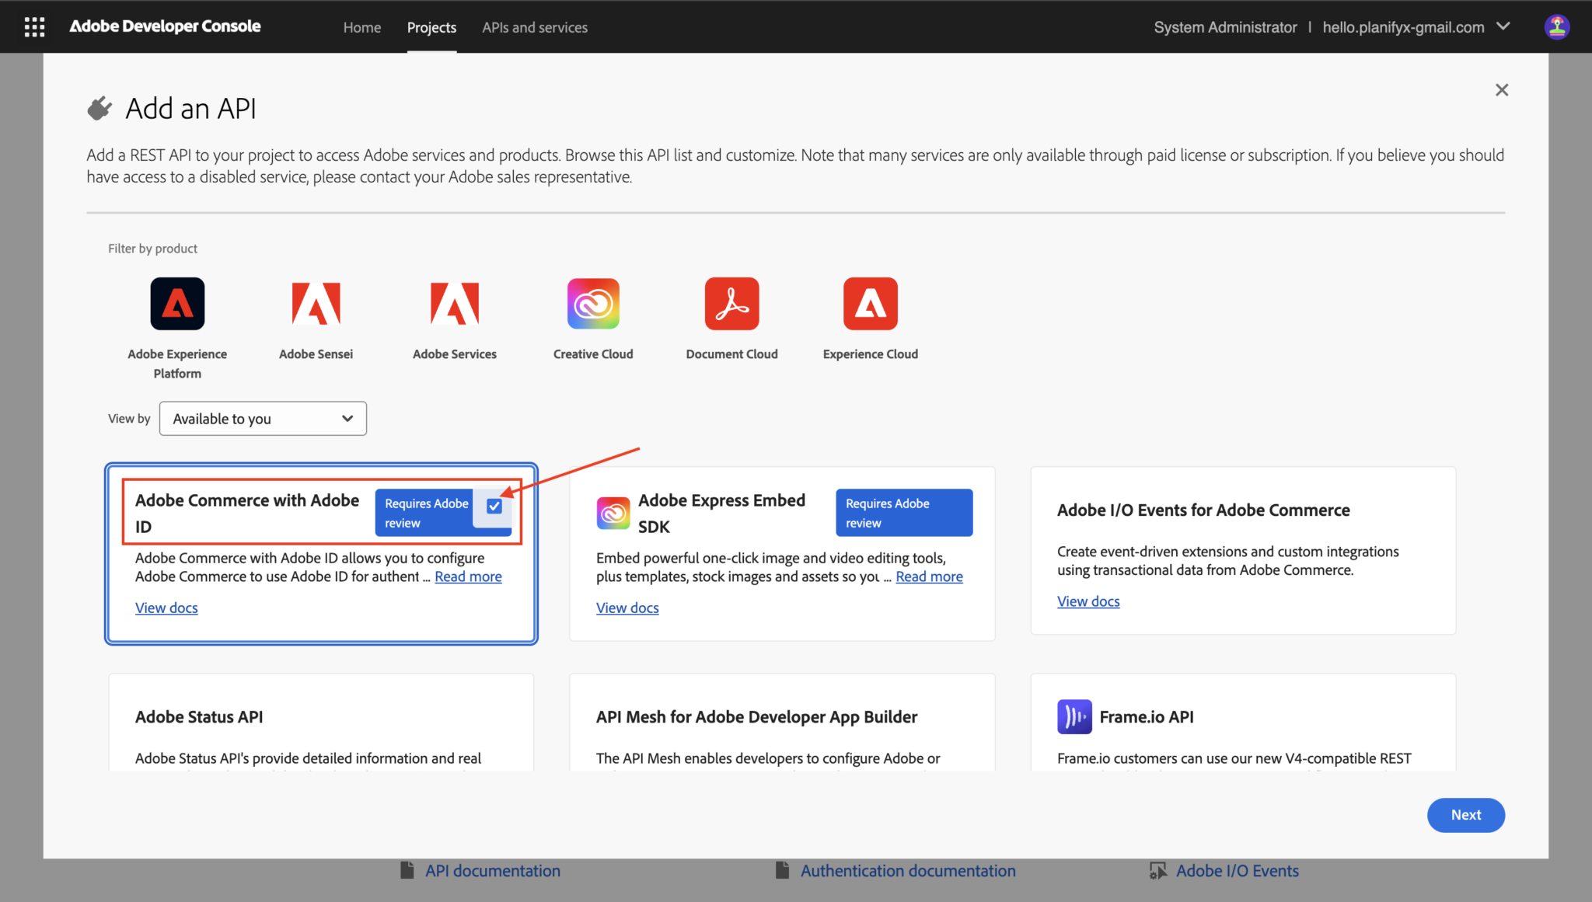The height and width of the screenshot is (902, 1592).
Task: Switch to the Projects tab
Action: [431, 27]
